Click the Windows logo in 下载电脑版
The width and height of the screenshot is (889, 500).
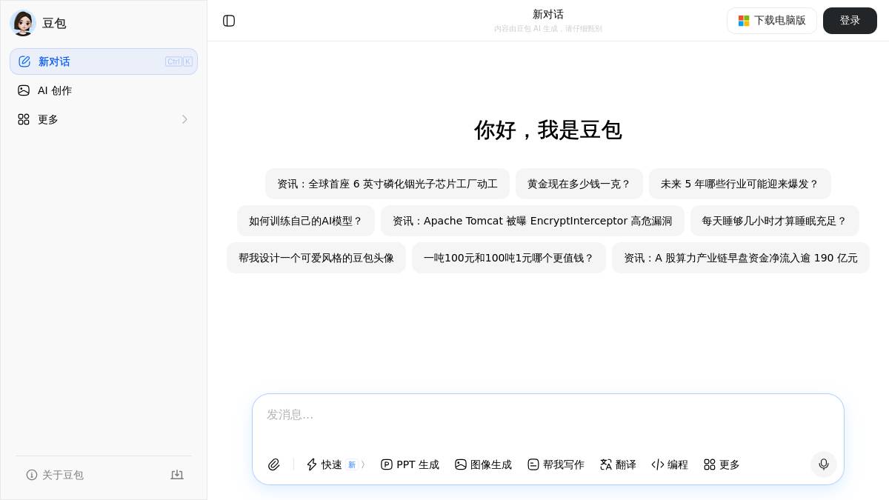(744, 21)
